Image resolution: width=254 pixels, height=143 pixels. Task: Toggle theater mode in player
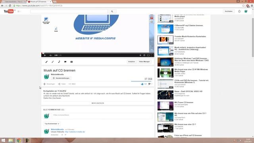coord(148,55)
